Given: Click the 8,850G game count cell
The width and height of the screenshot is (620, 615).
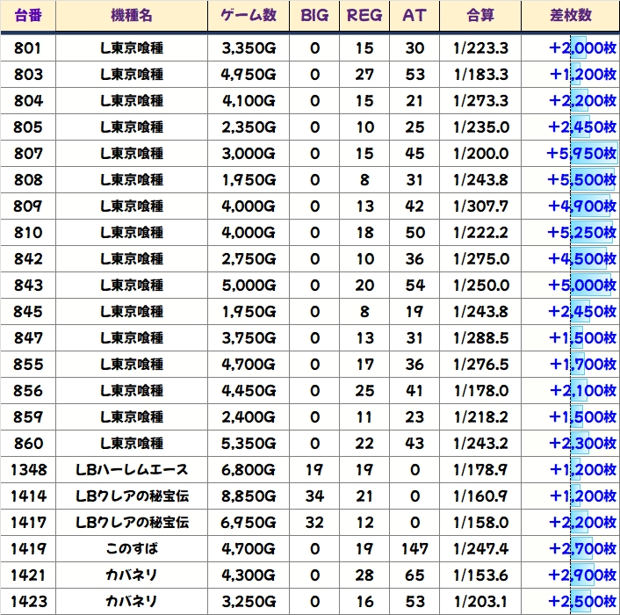Looking at the screenshot, I should pos(249,496).
